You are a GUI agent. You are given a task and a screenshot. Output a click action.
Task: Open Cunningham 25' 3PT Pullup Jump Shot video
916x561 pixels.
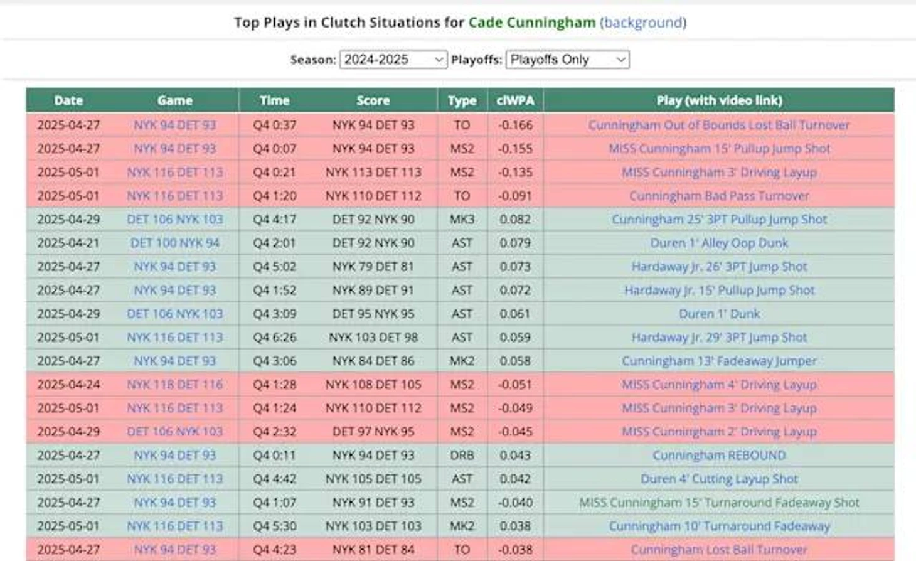(719, 219)
